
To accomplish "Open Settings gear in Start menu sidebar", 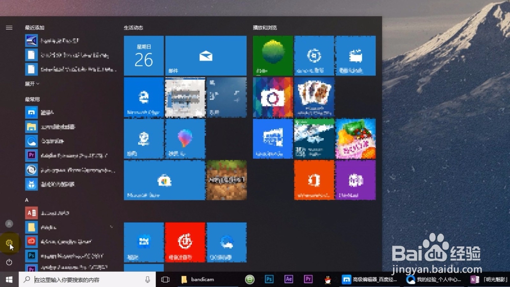I will click(x=9, y=243).
